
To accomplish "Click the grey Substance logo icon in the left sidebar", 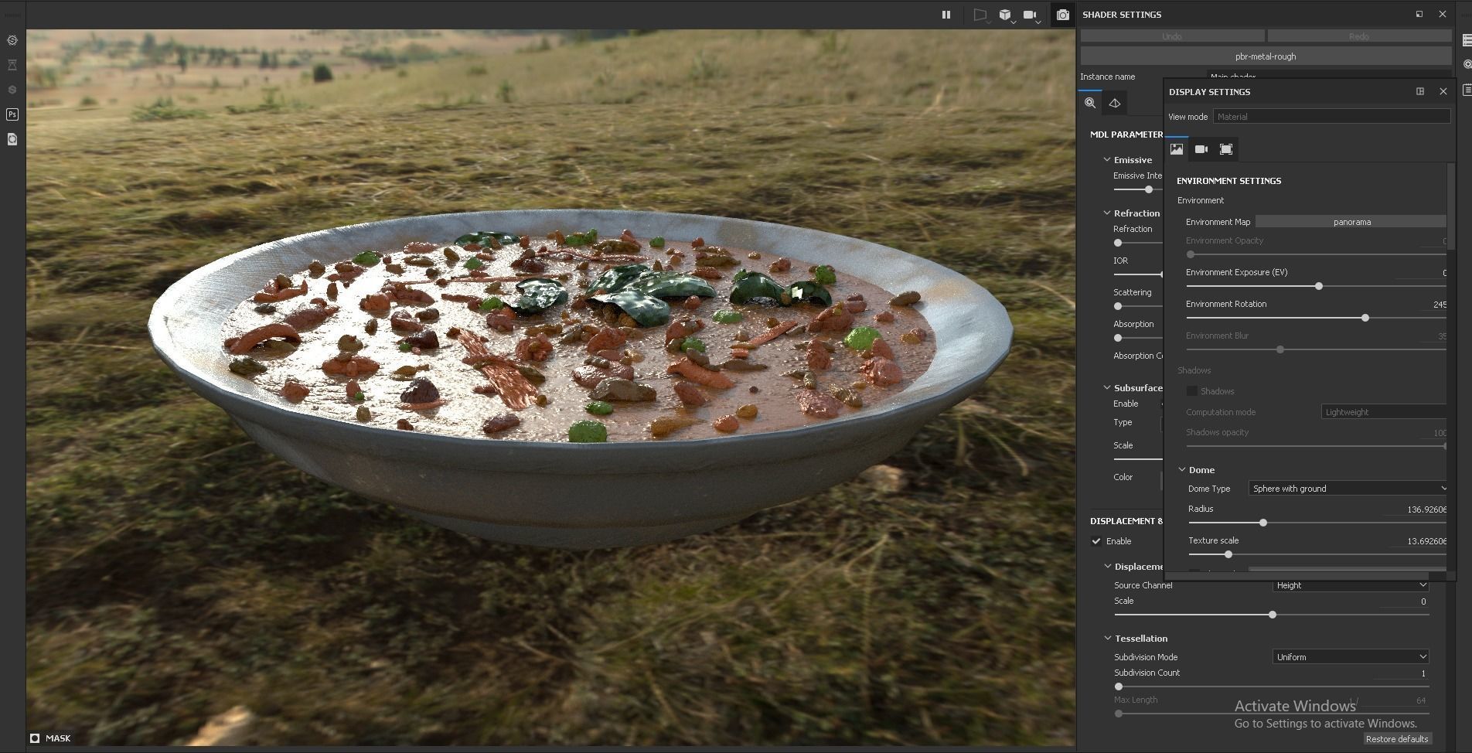I will point(12,90).
